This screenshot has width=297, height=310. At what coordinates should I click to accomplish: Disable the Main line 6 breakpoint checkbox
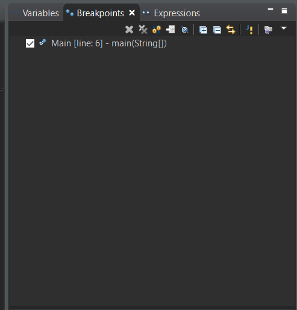click(30, 43)
